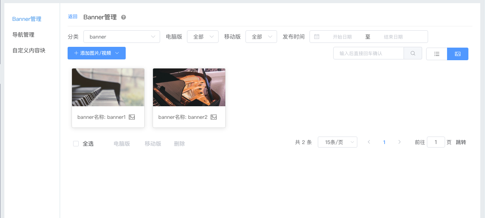Switch to image grid view icon

458,54
